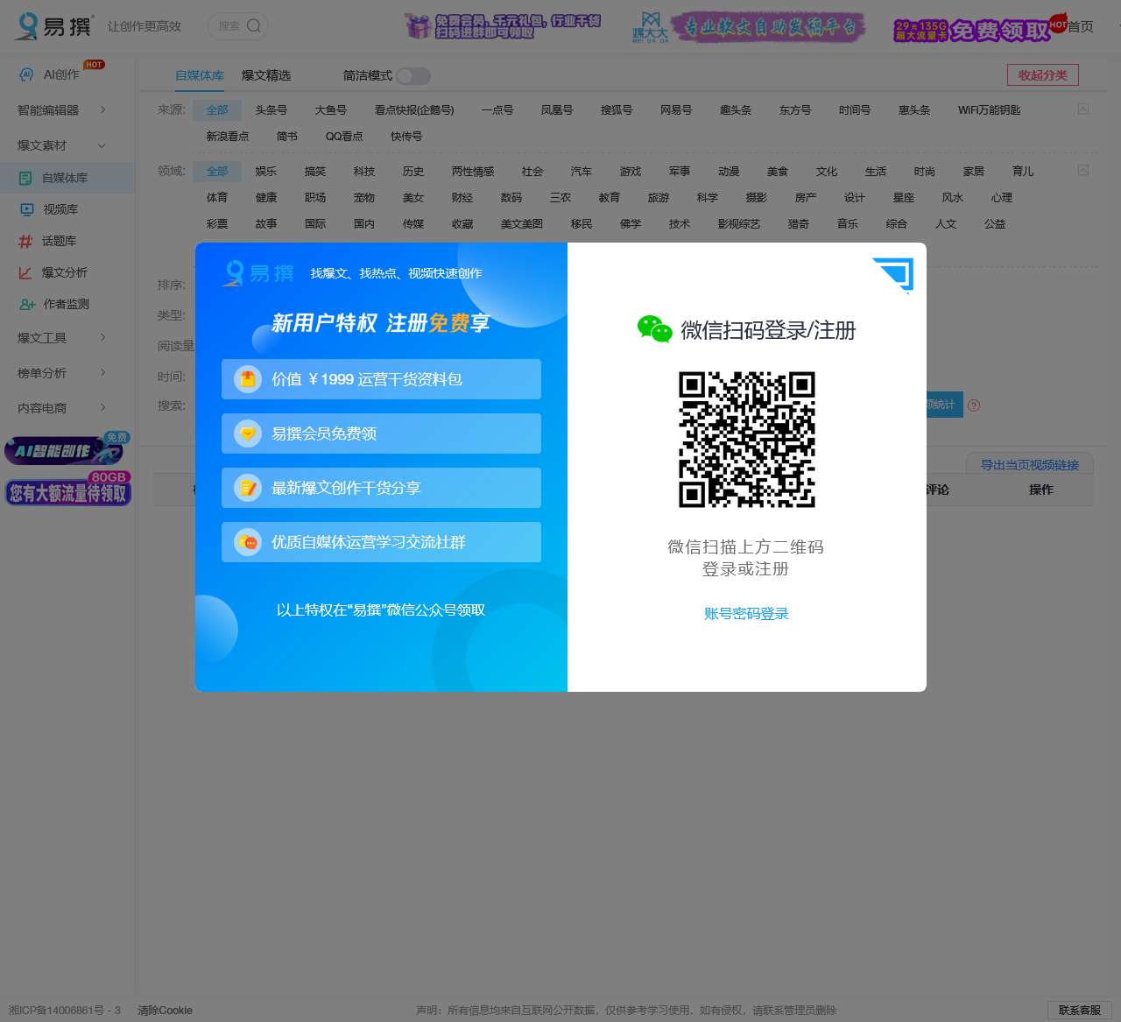
Task: Click 首页 in the top menu
Action: [x=1082, y=26]
